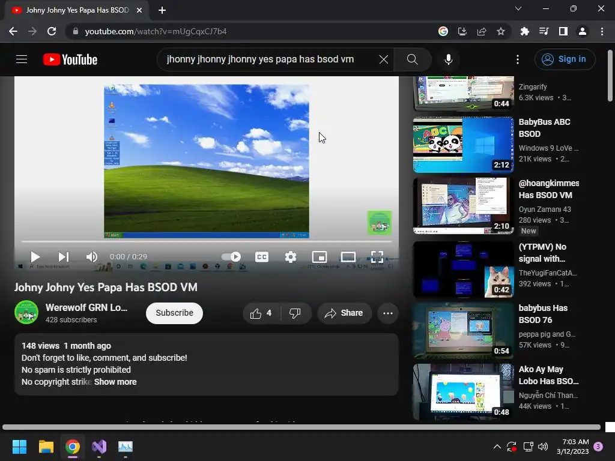The height and width of the screenshot is (461, 615).
Task: Click the channel watermark on video
Action: 380,223
